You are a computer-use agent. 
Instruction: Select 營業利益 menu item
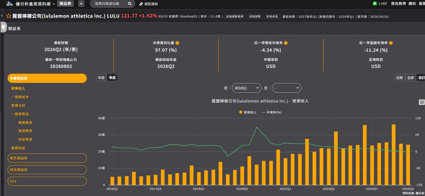click(x=18, y=148)
